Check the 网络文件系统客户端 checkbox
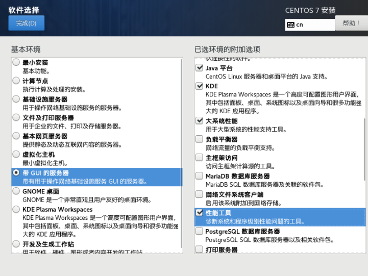Screen dimensions: 368x276 [x=199, y=194]
